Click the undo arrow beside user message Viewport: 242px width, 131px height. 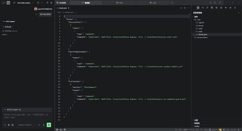(36, 14)
